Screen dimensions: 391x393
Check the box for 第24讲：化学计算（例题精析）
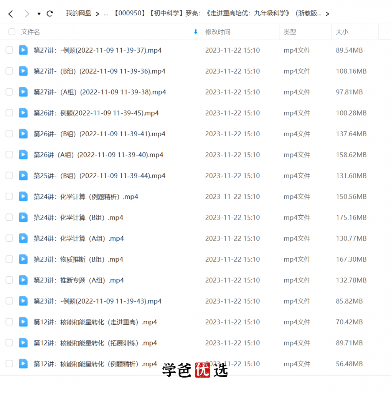pyautogui.click(x=9, y=196)
